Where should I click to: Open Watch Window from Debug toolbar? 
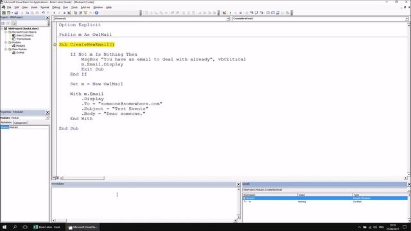point(278,13)
